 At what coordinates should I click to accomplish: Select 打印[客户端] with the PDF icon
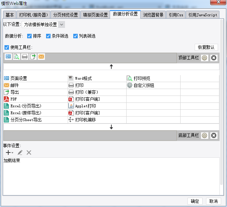pos(97,113)
